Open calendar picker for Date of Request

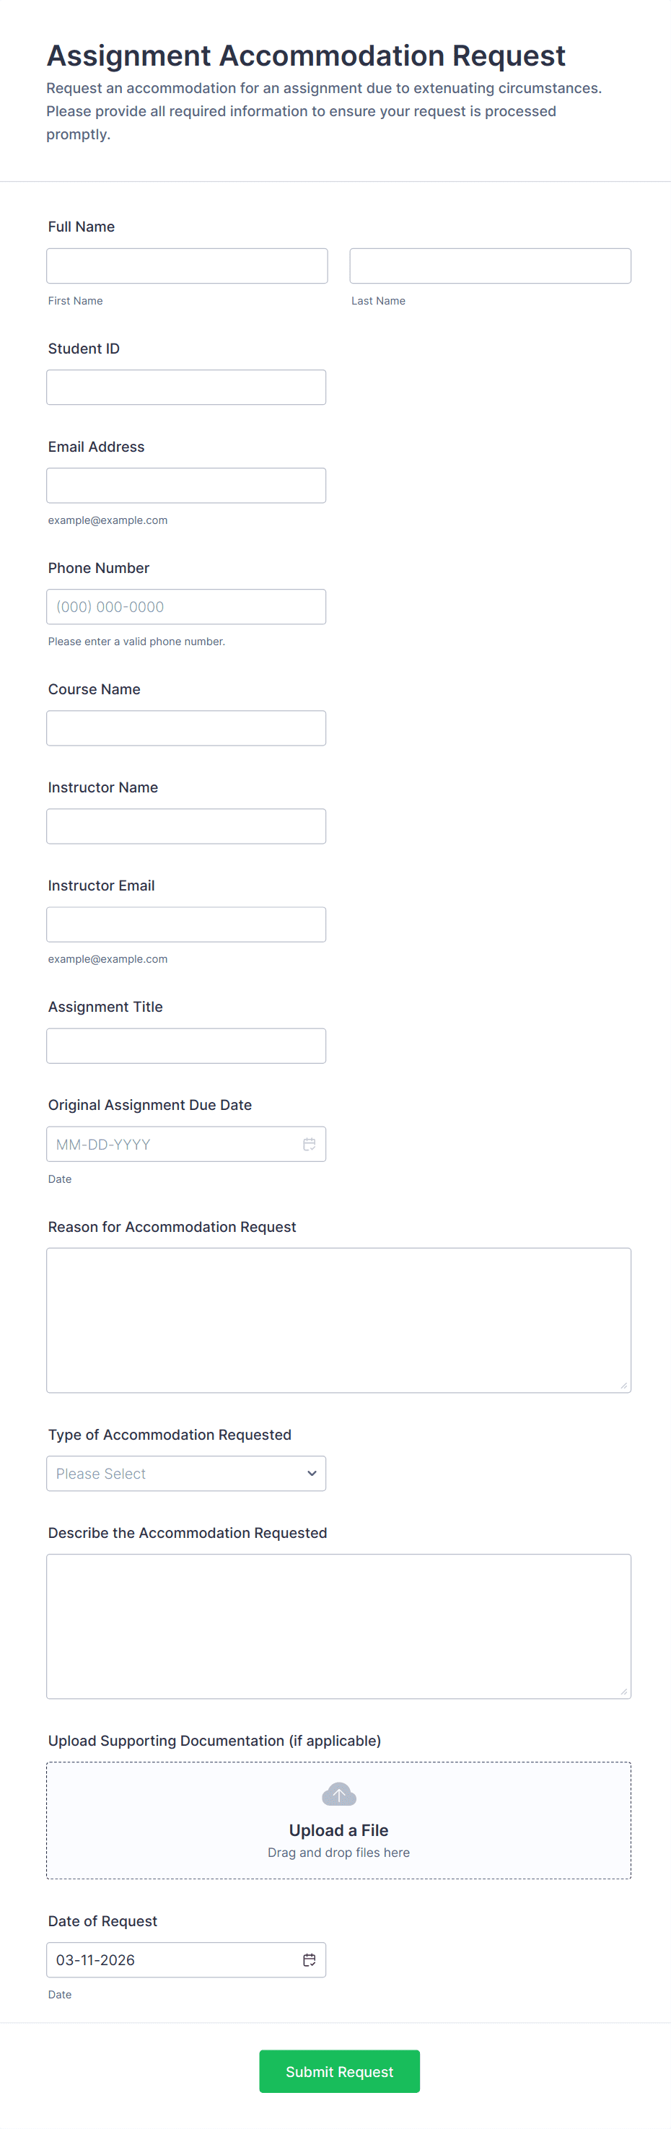[x=309, y=1959]
